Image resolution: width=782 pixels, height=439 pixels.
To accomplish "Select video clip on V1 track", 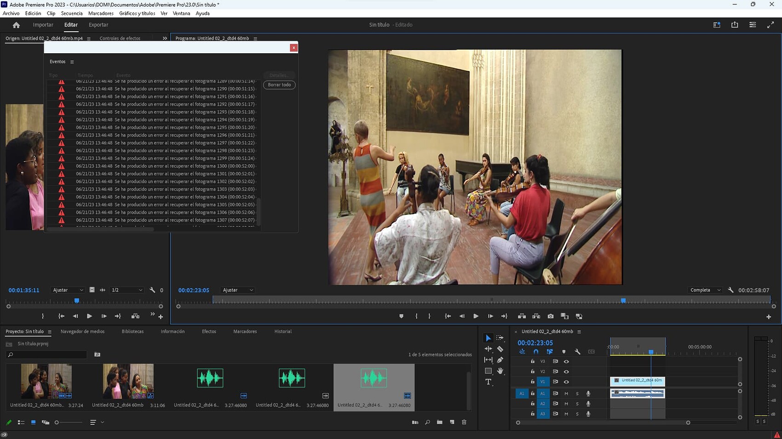I will [638, 381].
